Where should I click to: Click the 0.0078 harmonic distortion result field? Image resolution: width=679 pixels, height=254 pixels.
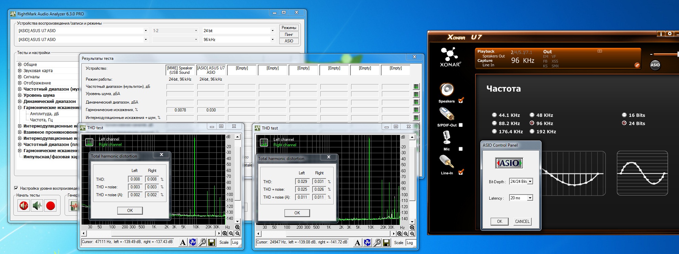point(180,110)
